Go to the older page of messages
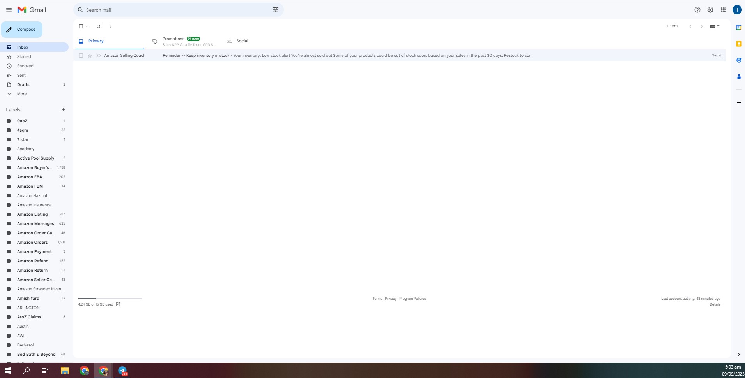Screen dimensions: 745x378 tap(702, 26)
